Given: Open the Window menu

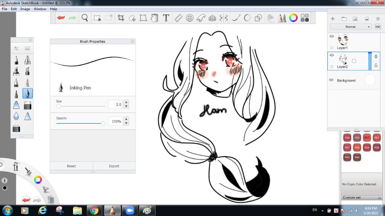Looking at the screenshot, I should pos(40,9).
